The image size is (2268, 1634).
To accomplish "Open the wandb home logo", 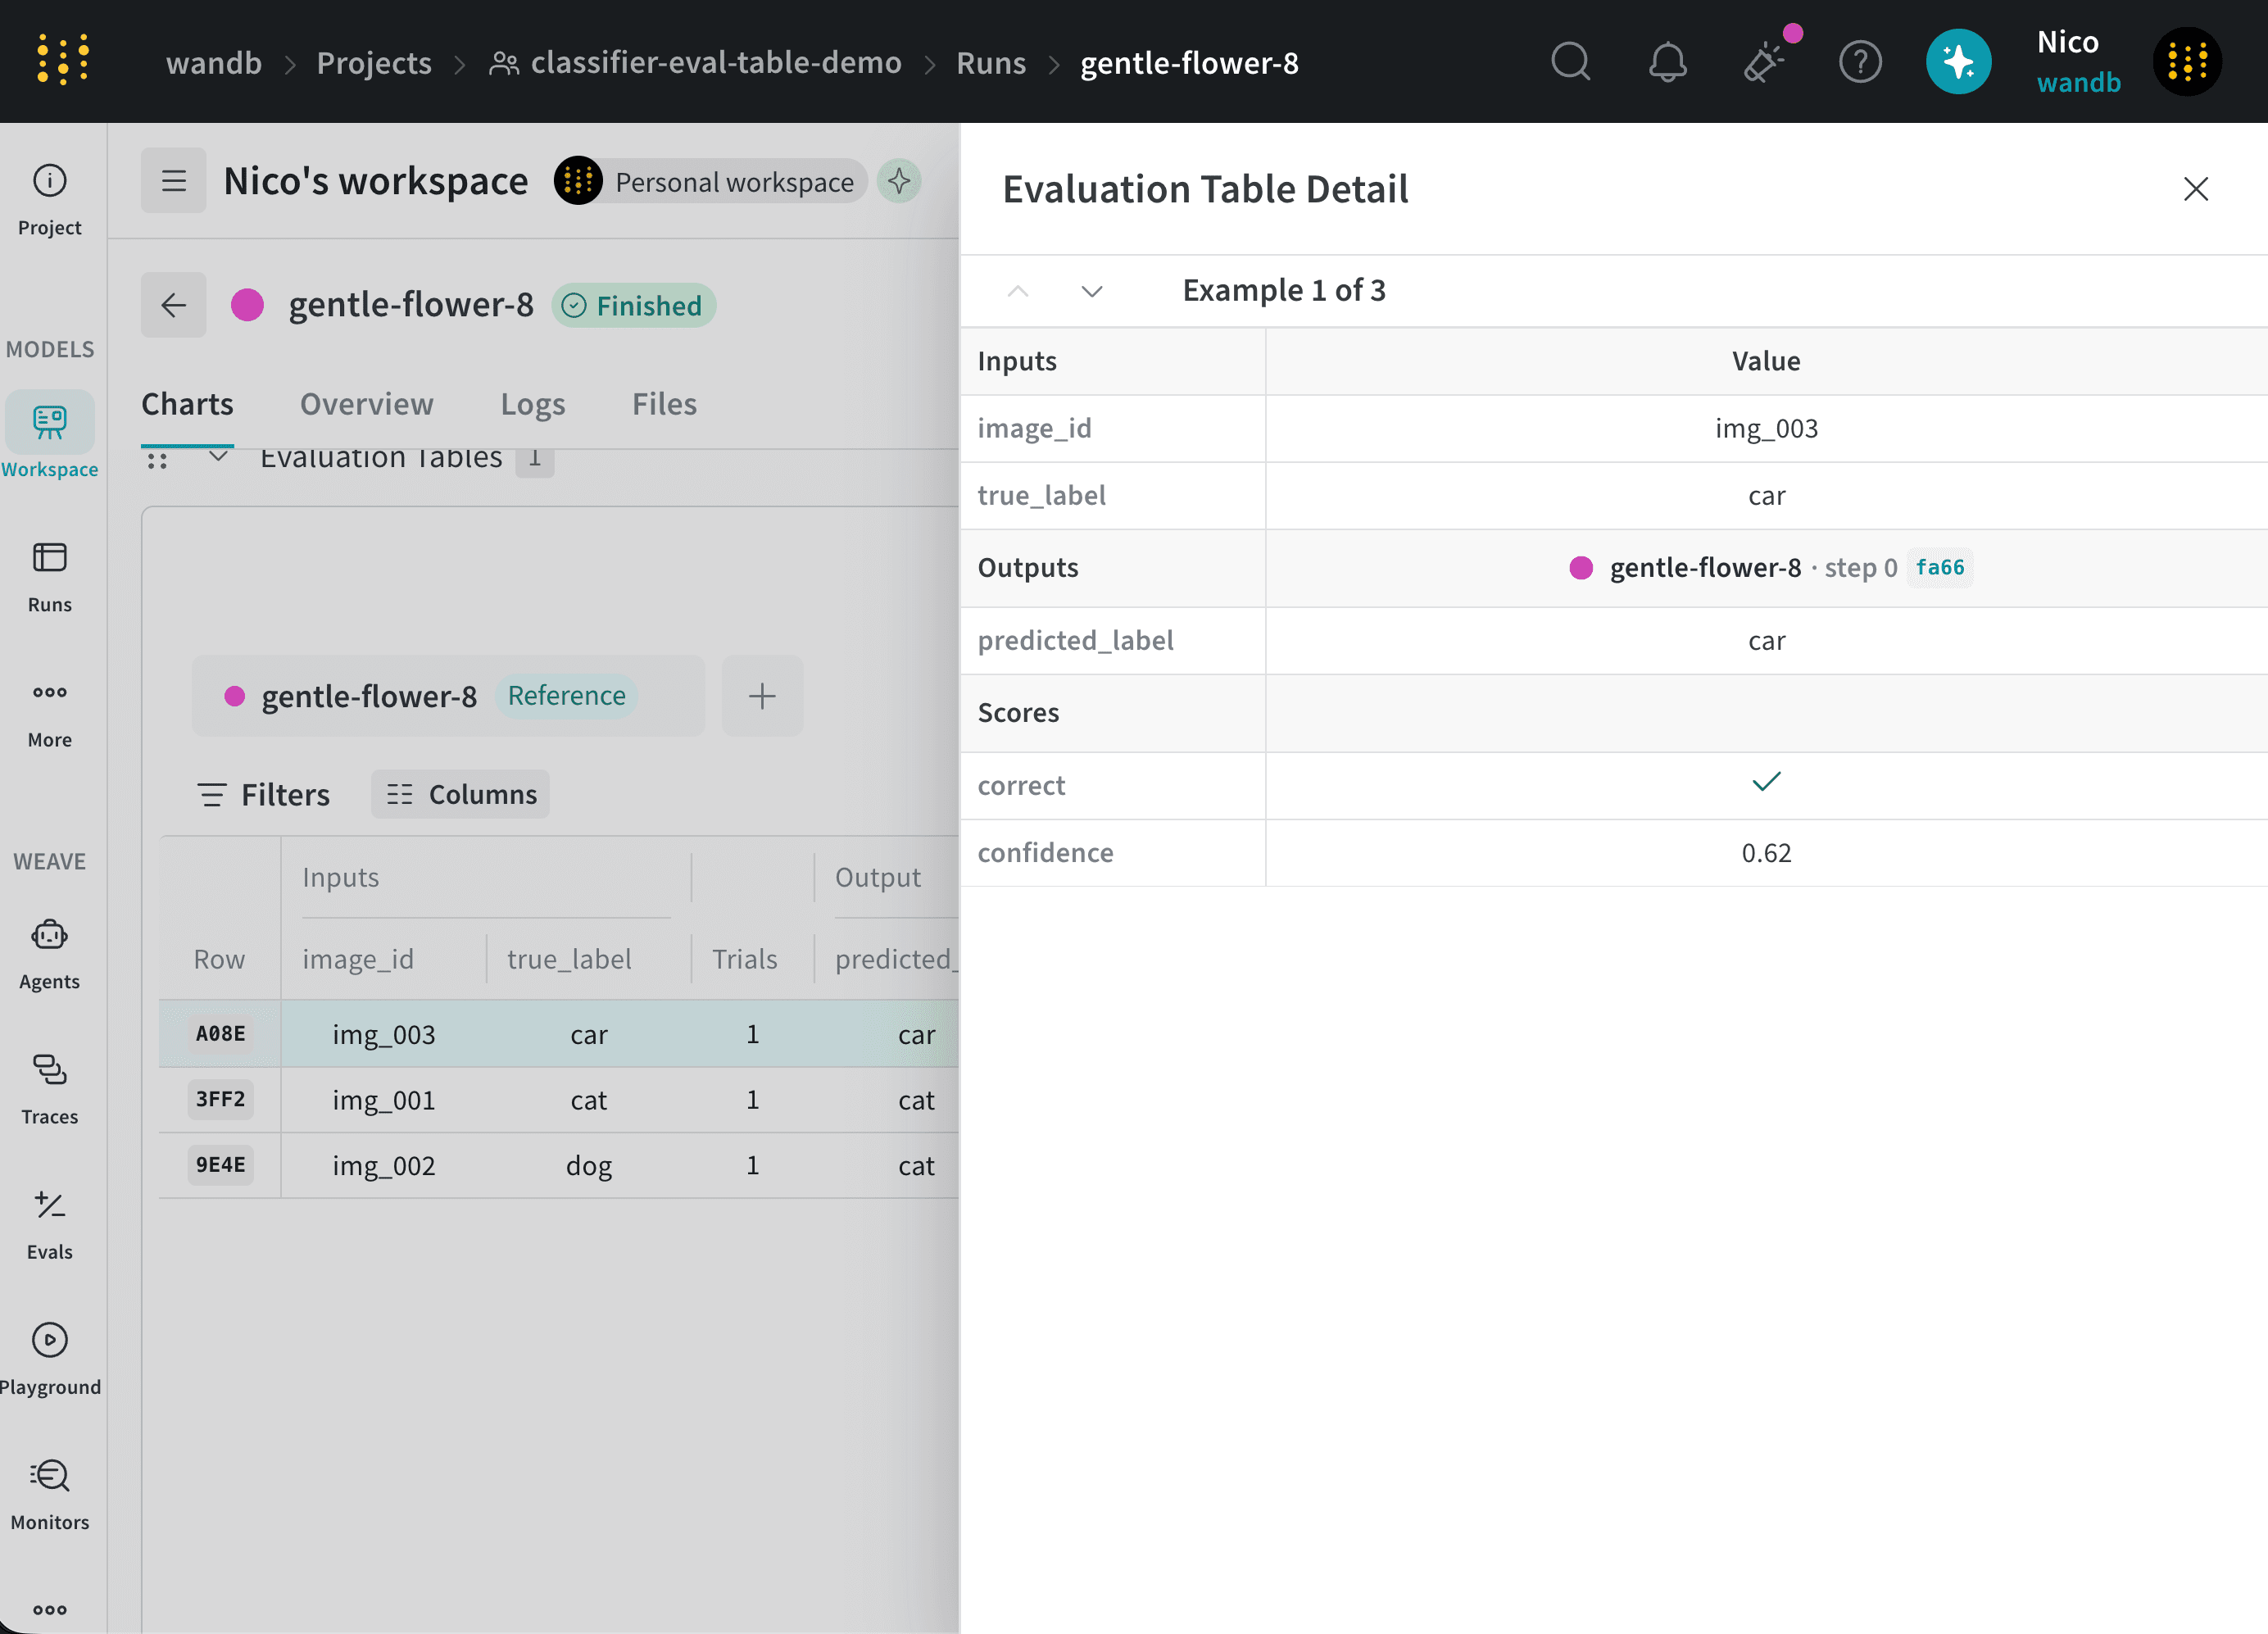I will click(63, 61).
